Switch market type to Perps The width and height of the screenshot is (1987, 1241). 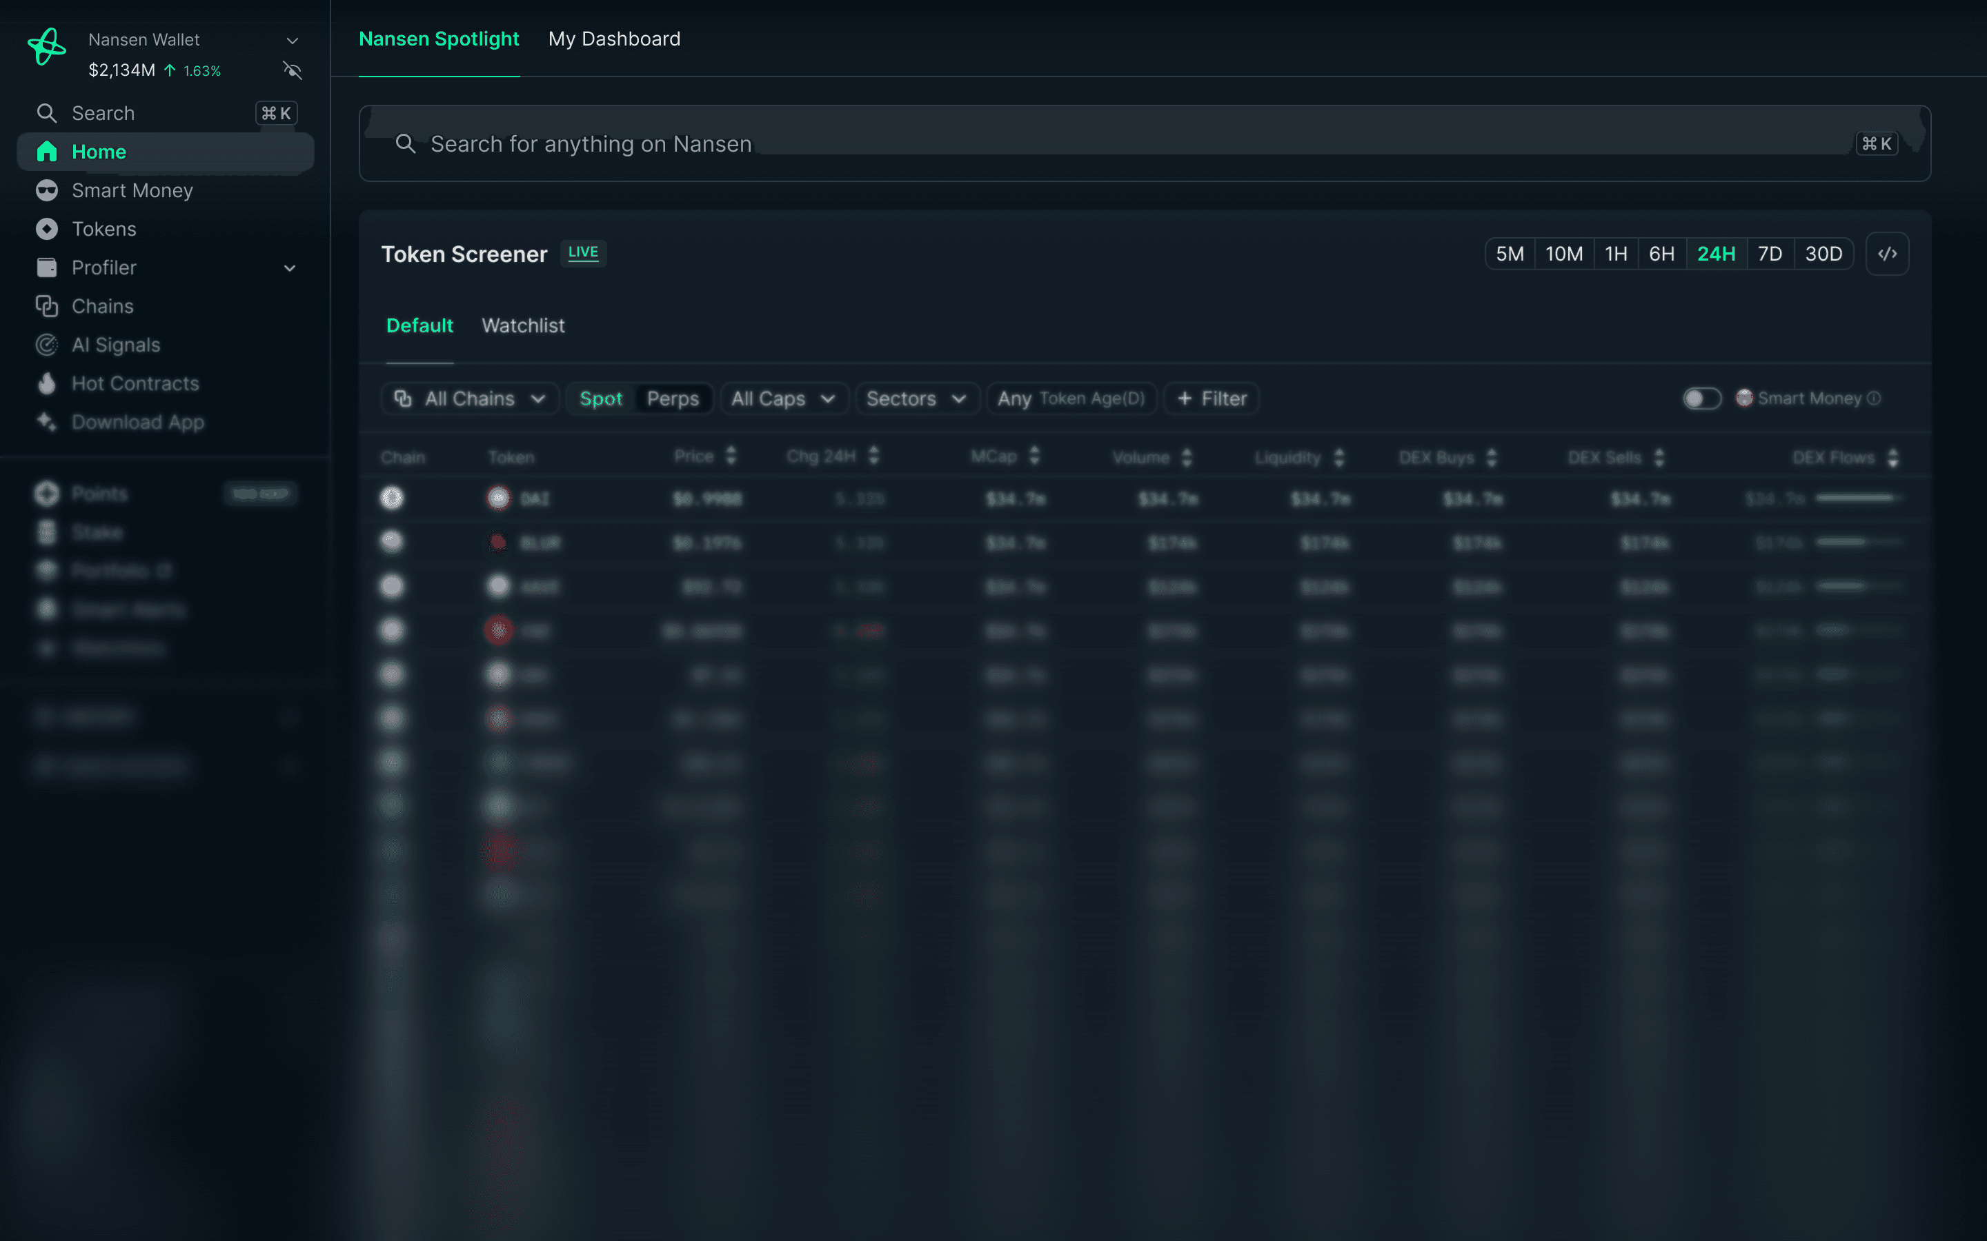click(673, 399)
